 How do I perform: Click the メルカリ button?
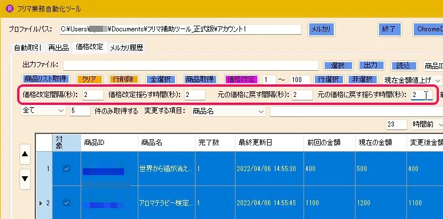[321, 29]
